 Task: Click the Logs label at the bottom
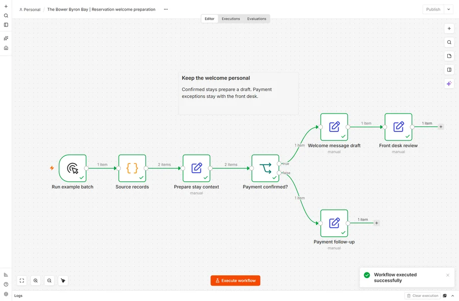point(18,296)
